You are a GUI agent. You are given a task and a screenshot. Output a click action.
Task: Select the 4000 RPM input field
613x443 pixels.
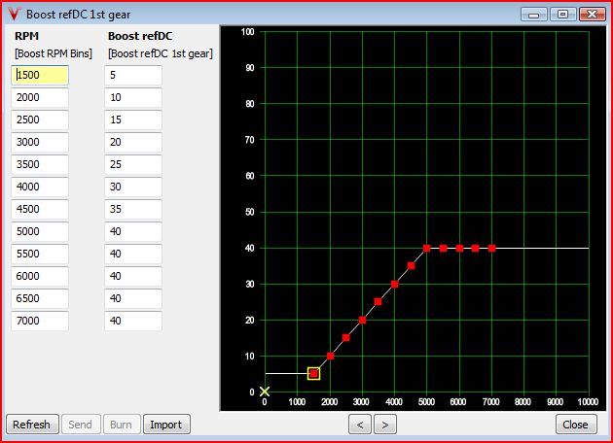(x=40, y=187)
